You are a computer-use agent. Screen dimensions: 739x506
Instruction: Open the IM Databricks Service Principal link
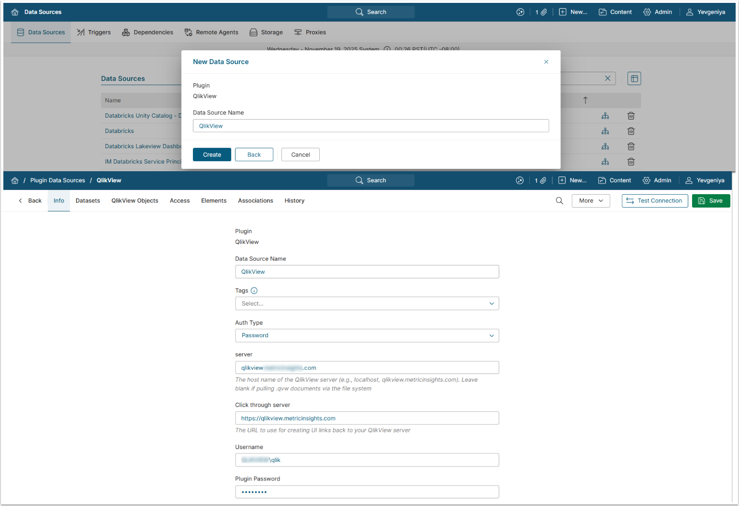coord(143,162)
